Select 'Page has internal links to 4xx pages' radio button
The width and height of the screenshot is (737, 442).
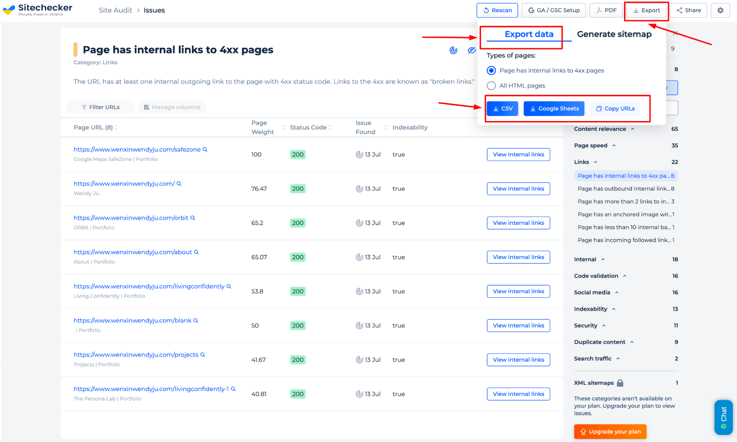coord(491,70)
